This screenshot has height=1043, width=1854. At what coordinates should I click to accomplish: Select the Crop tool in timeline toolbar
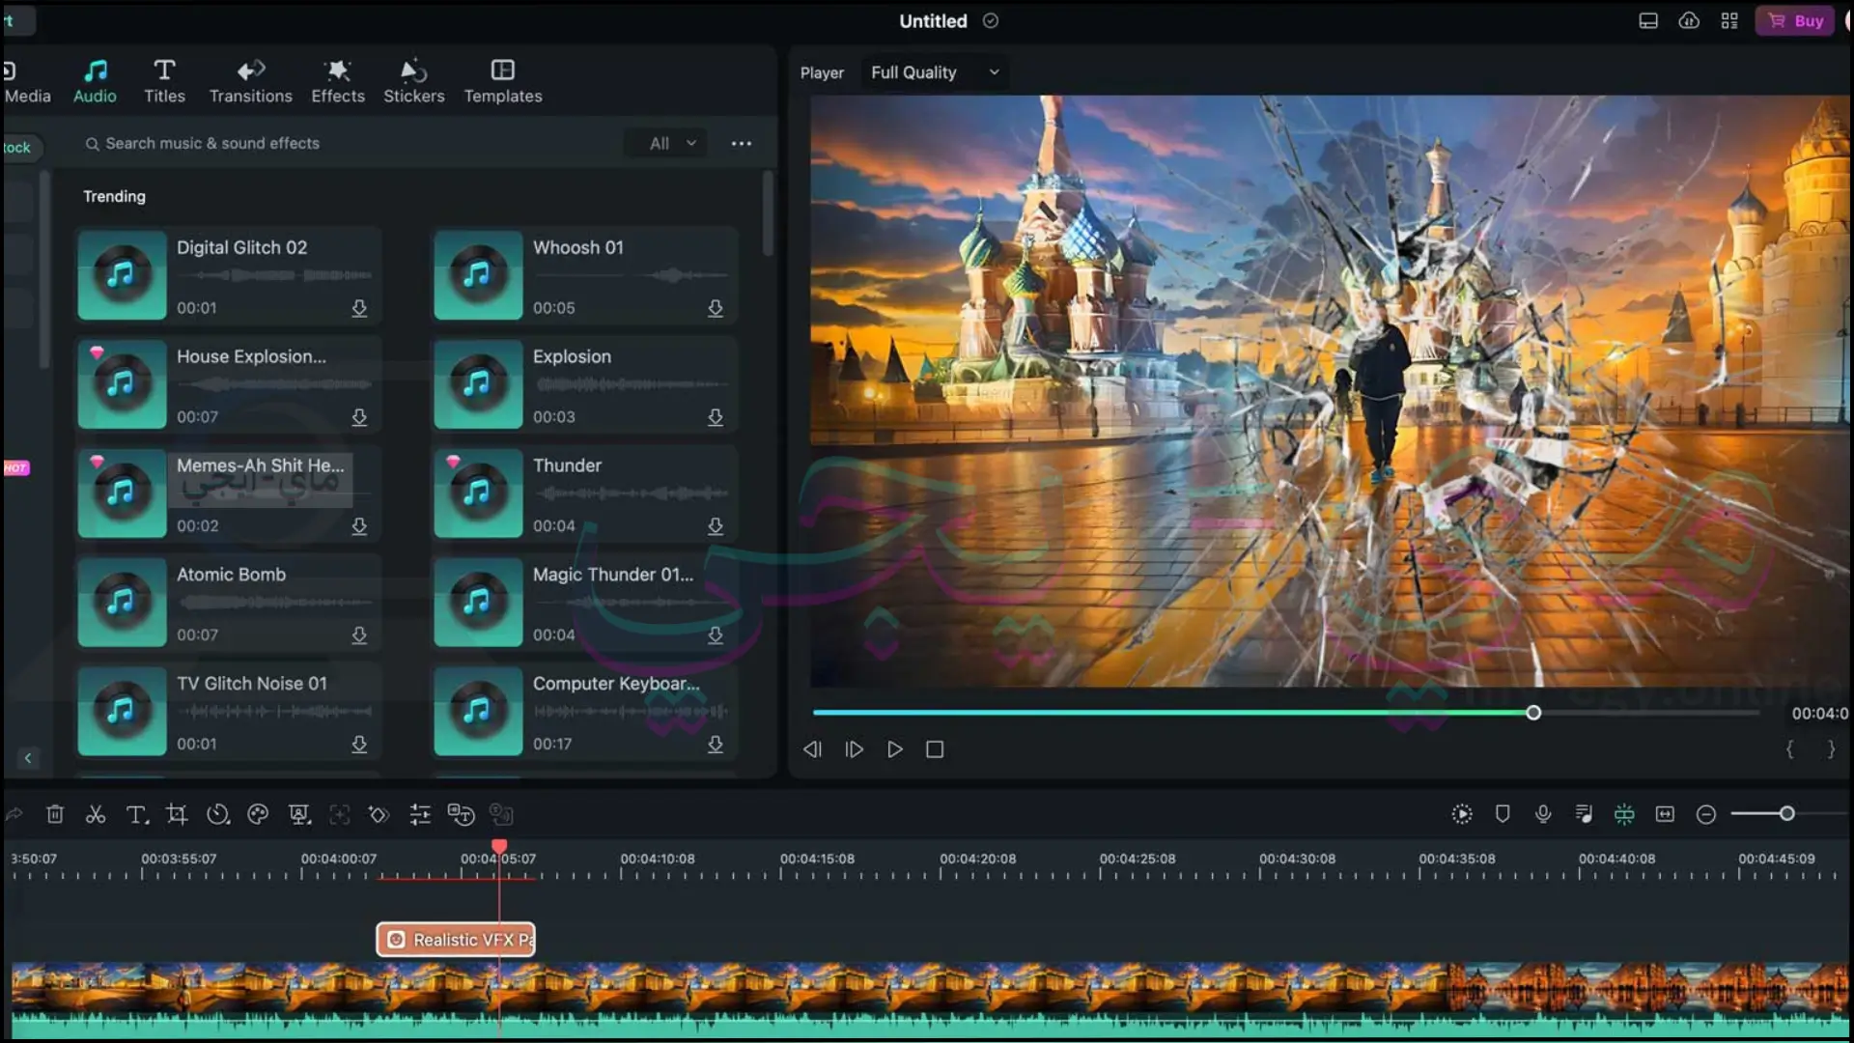coord(177,814)
